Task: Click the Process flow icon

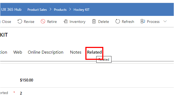Action: click(143, 21)
